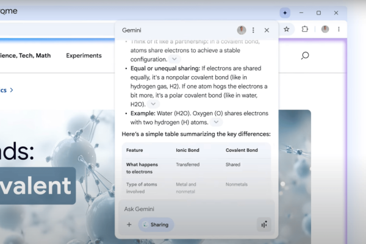This screenshot has height=244, width=366.
Task: Bookmark this page with the star icon
Action: [287, 29]
